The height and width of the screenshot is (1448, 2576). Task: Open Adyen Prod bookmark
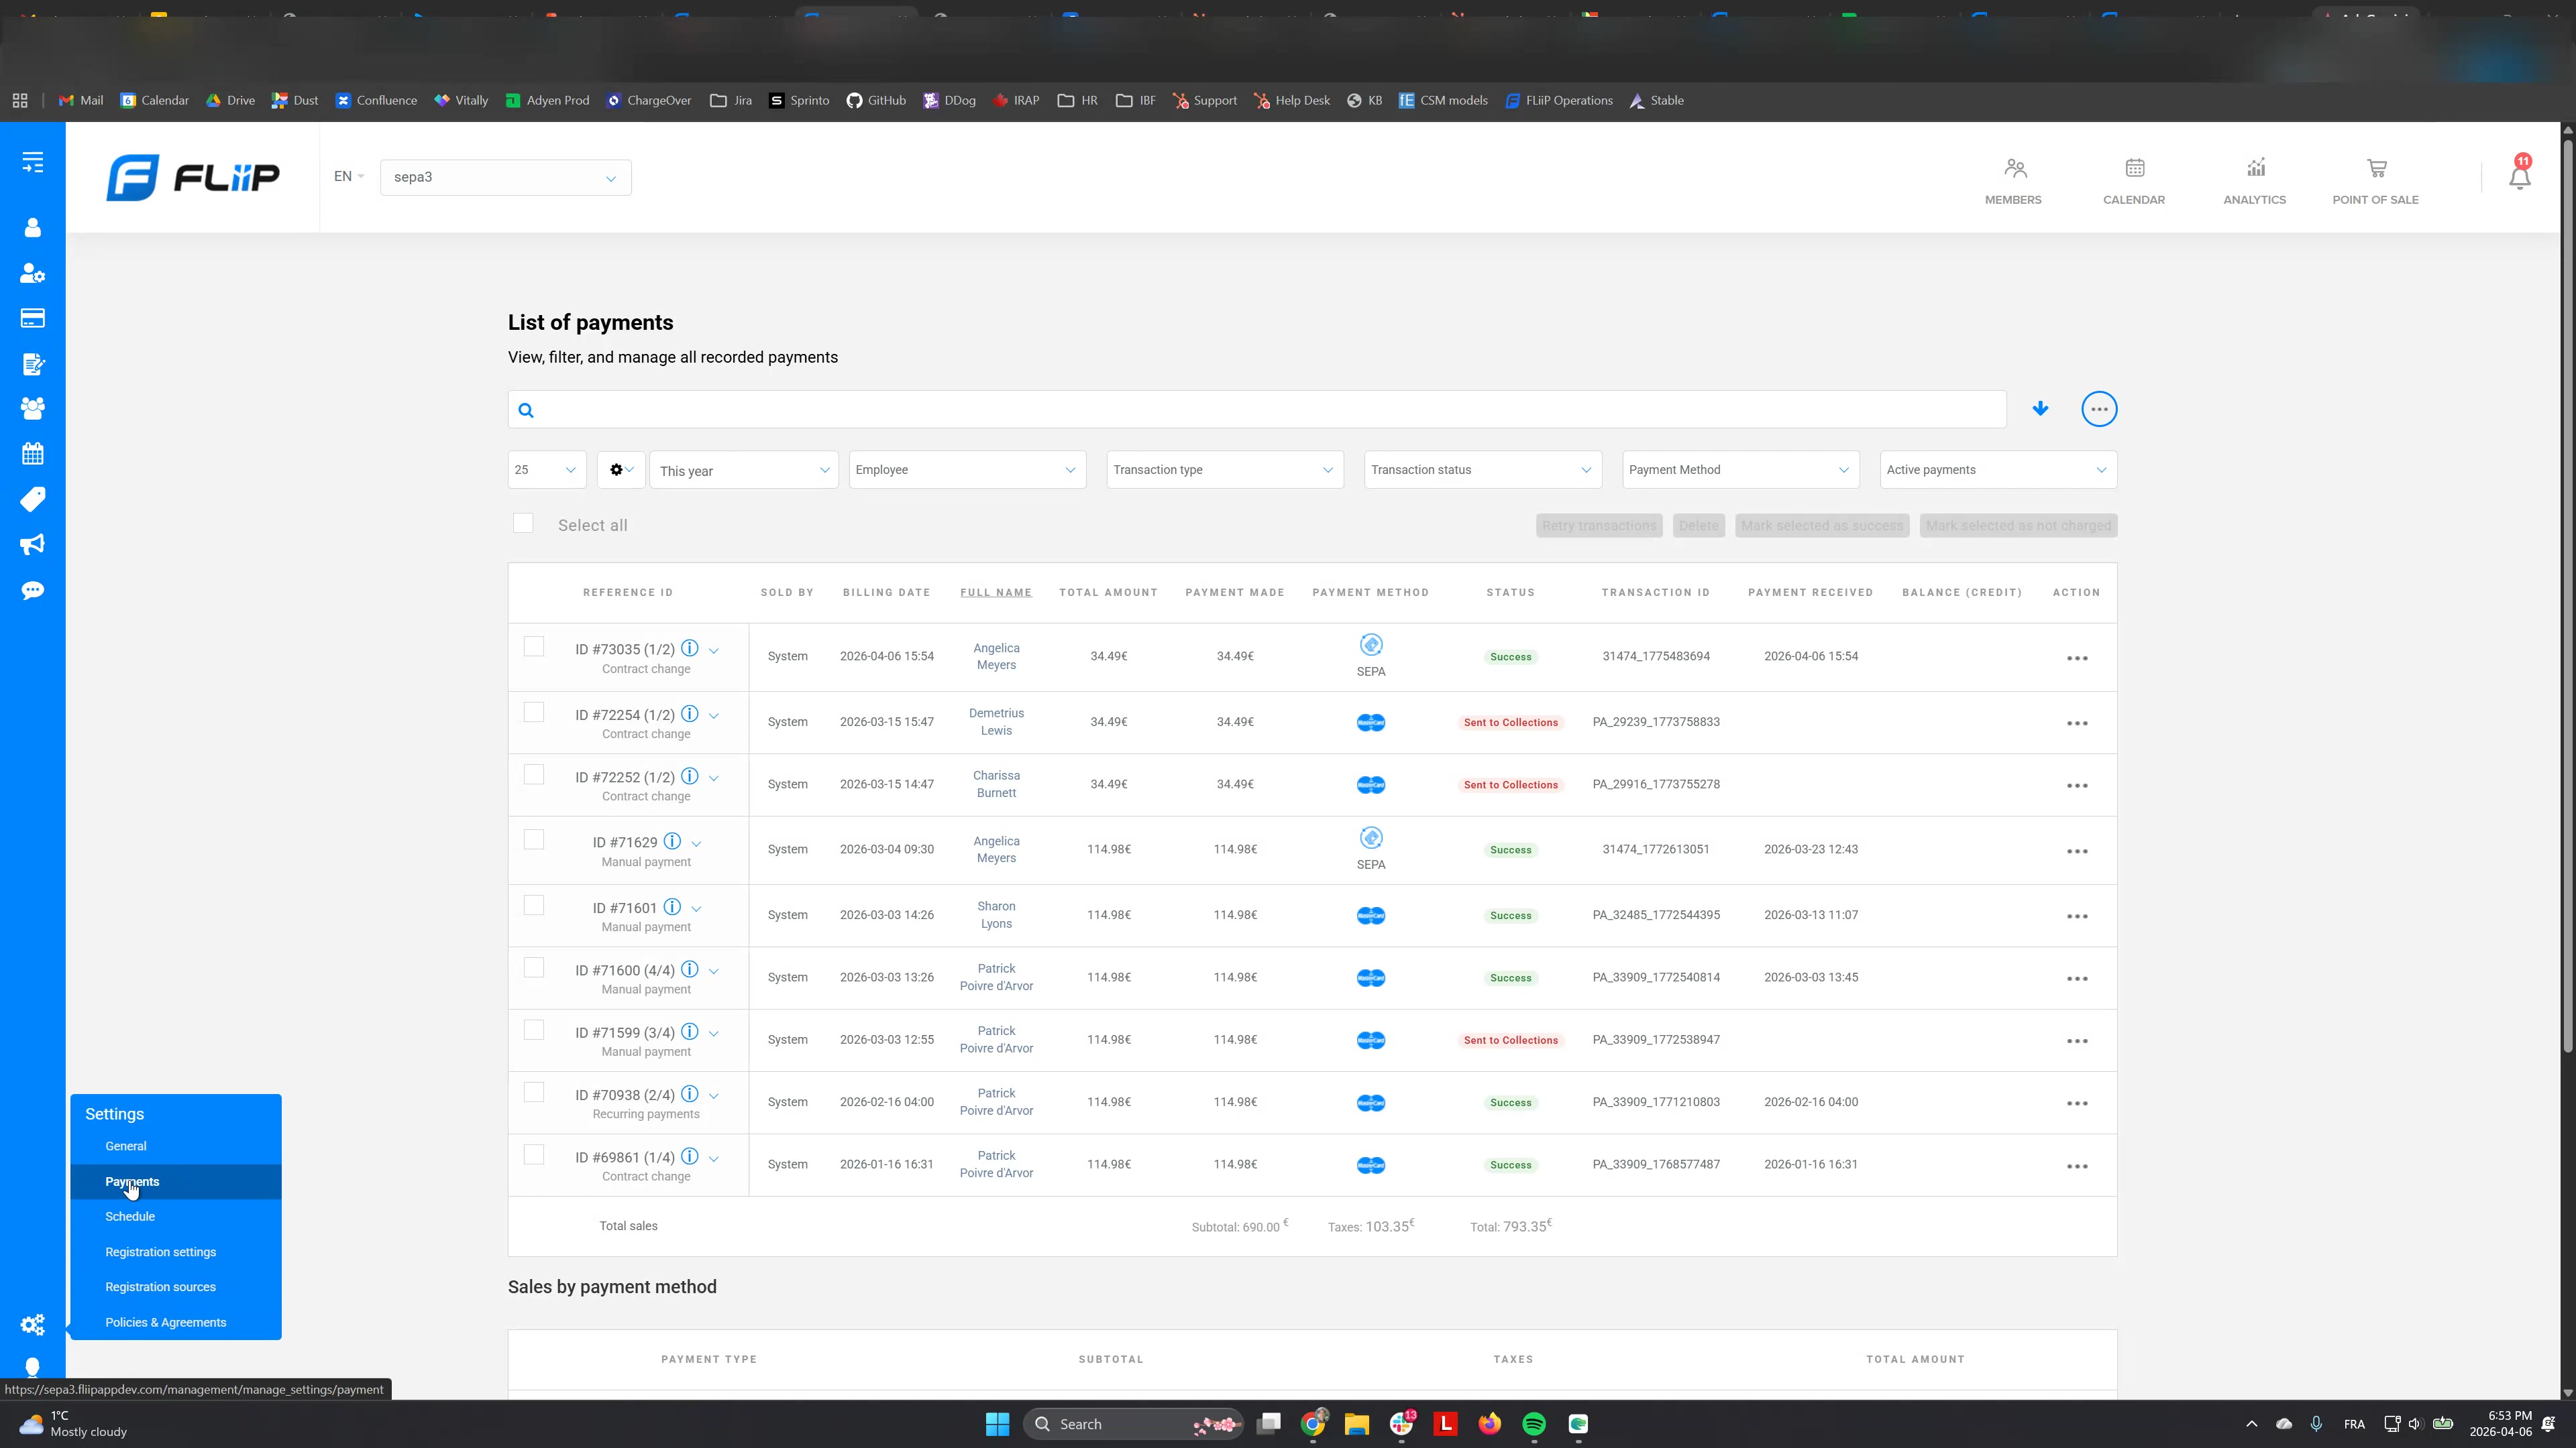(547, 100)
